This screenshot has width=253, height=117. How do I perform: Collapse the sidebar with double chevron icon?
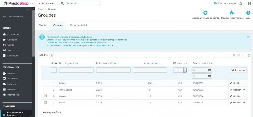27,10
